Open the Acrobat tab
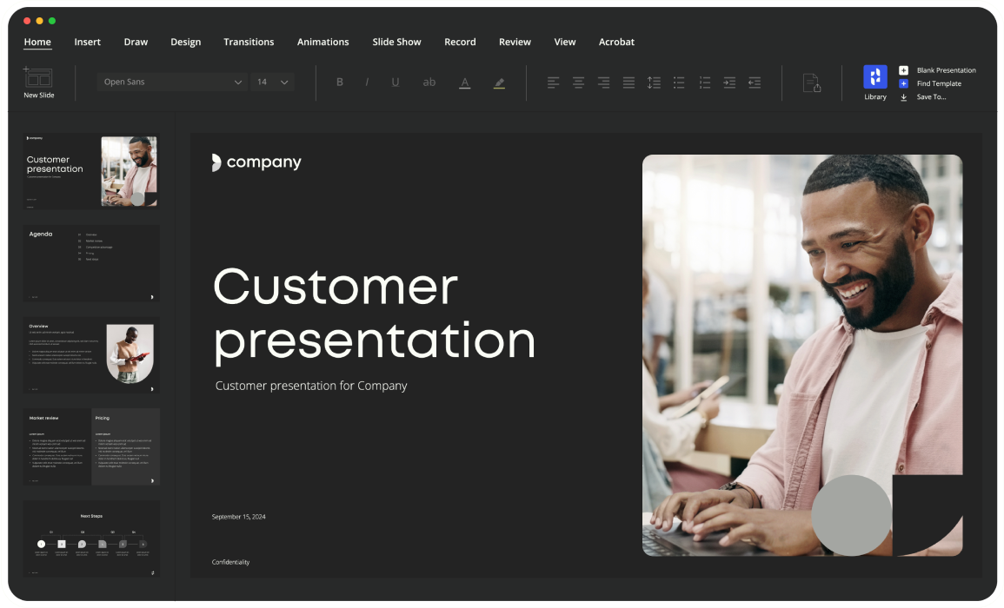The width and height of the screenshot is (1004, 608). tap(616, 42)
